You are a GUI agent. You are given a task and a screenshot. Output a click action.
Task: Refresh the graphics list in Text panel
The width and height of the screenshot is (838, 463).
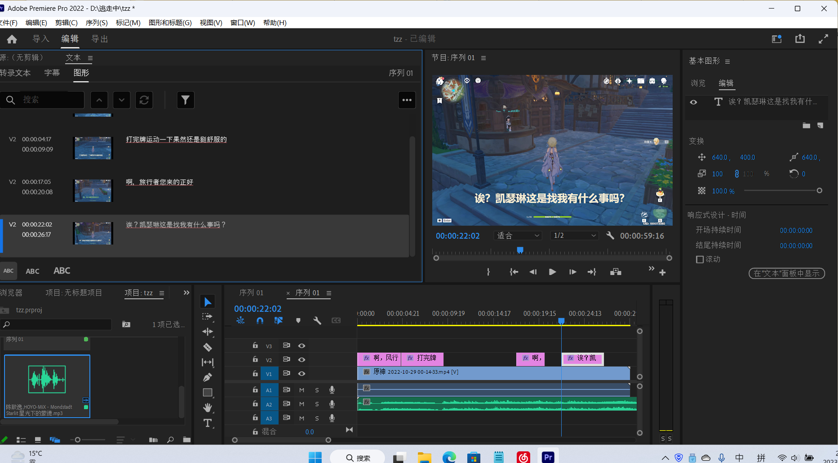(x=144, y=100)
